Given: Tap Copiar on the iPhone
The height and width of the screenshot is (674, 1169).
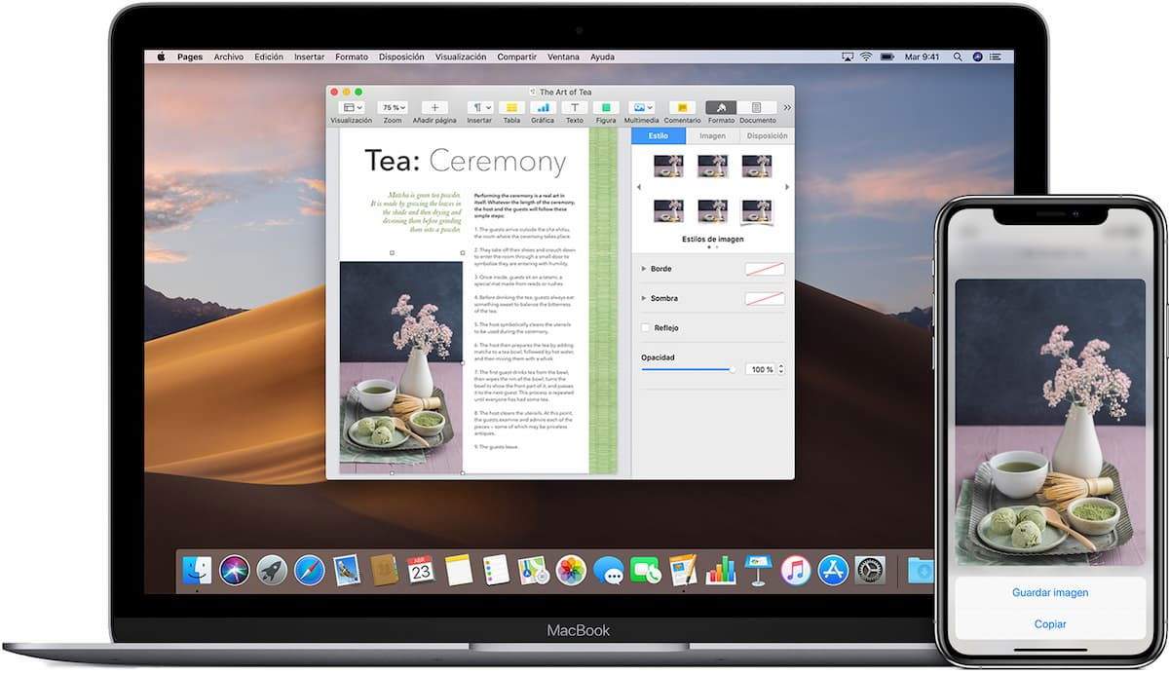Looking at the screenshot, I should click(x=1049, y=623).
